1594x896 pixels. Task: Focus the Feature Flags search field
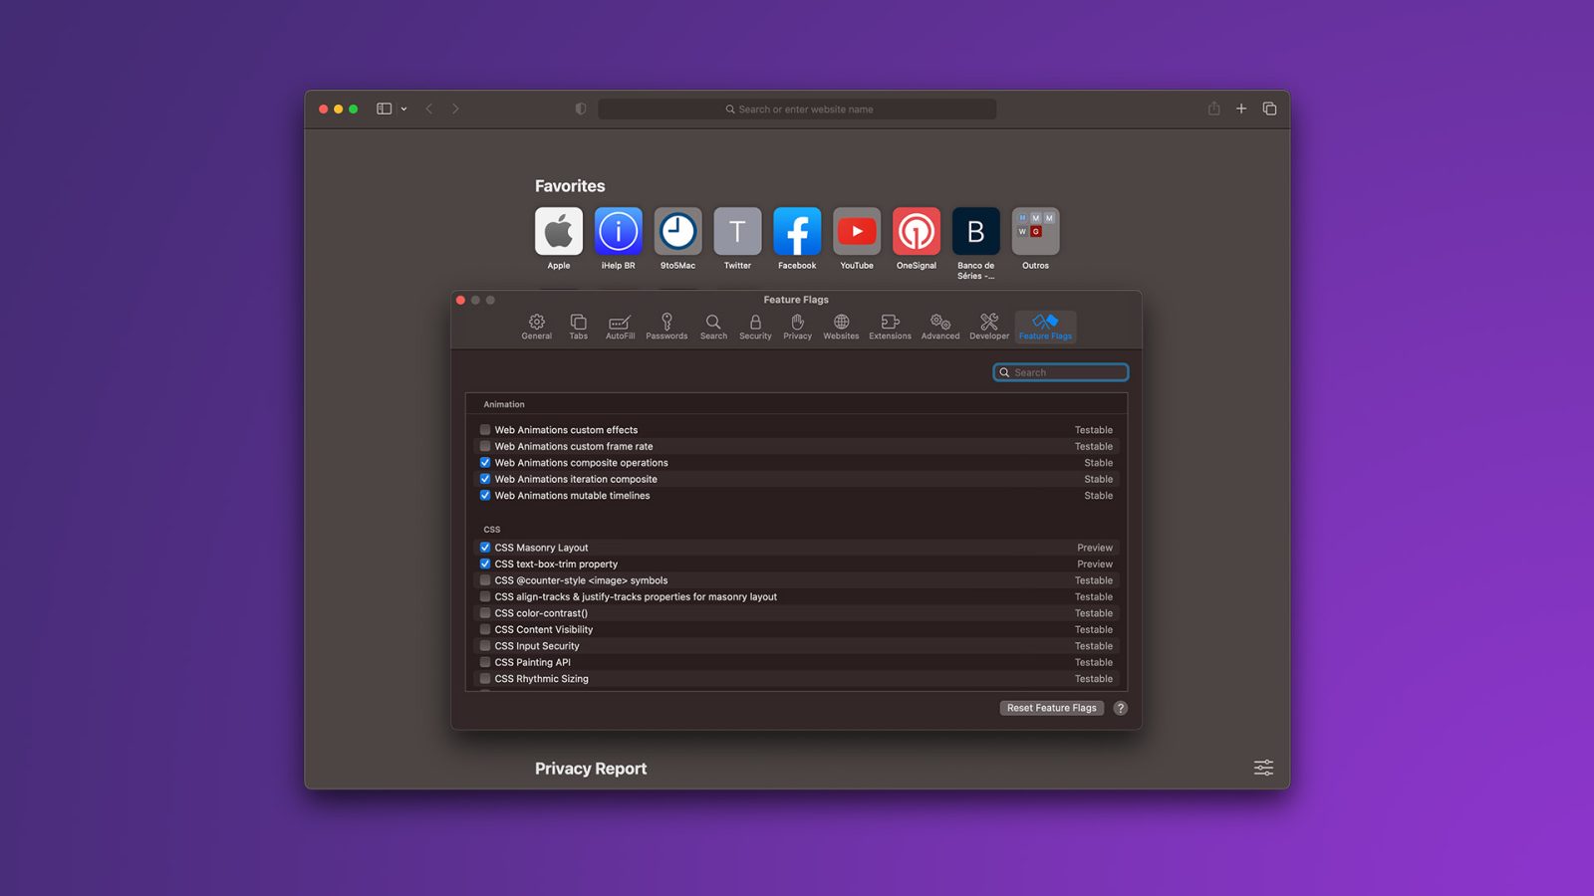coord(1061,372)
